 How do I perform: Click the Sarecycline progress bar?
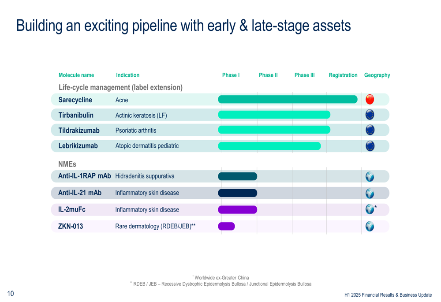point(288,100)
